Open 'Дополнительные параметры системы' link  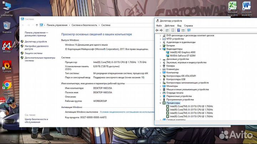(40, 59)
